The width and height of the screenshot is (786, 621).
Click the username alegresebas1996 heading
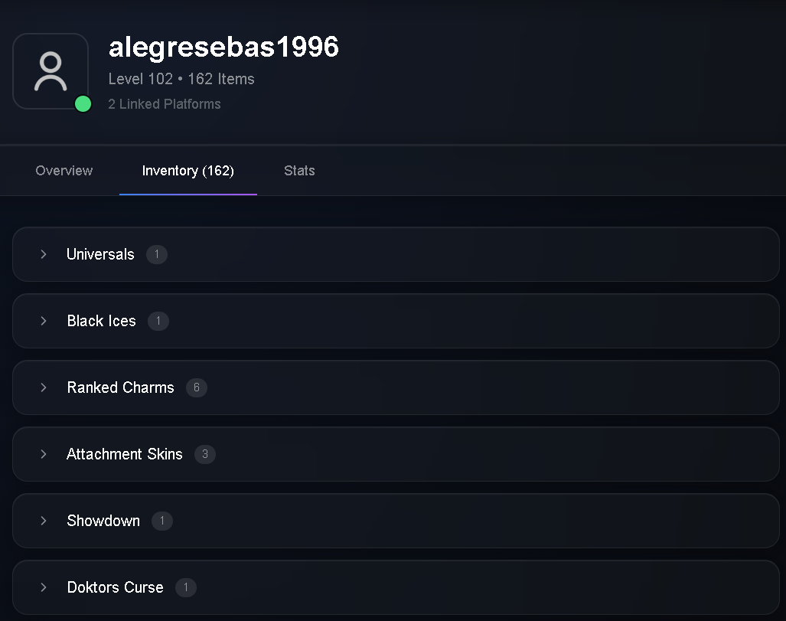point(223,47)
